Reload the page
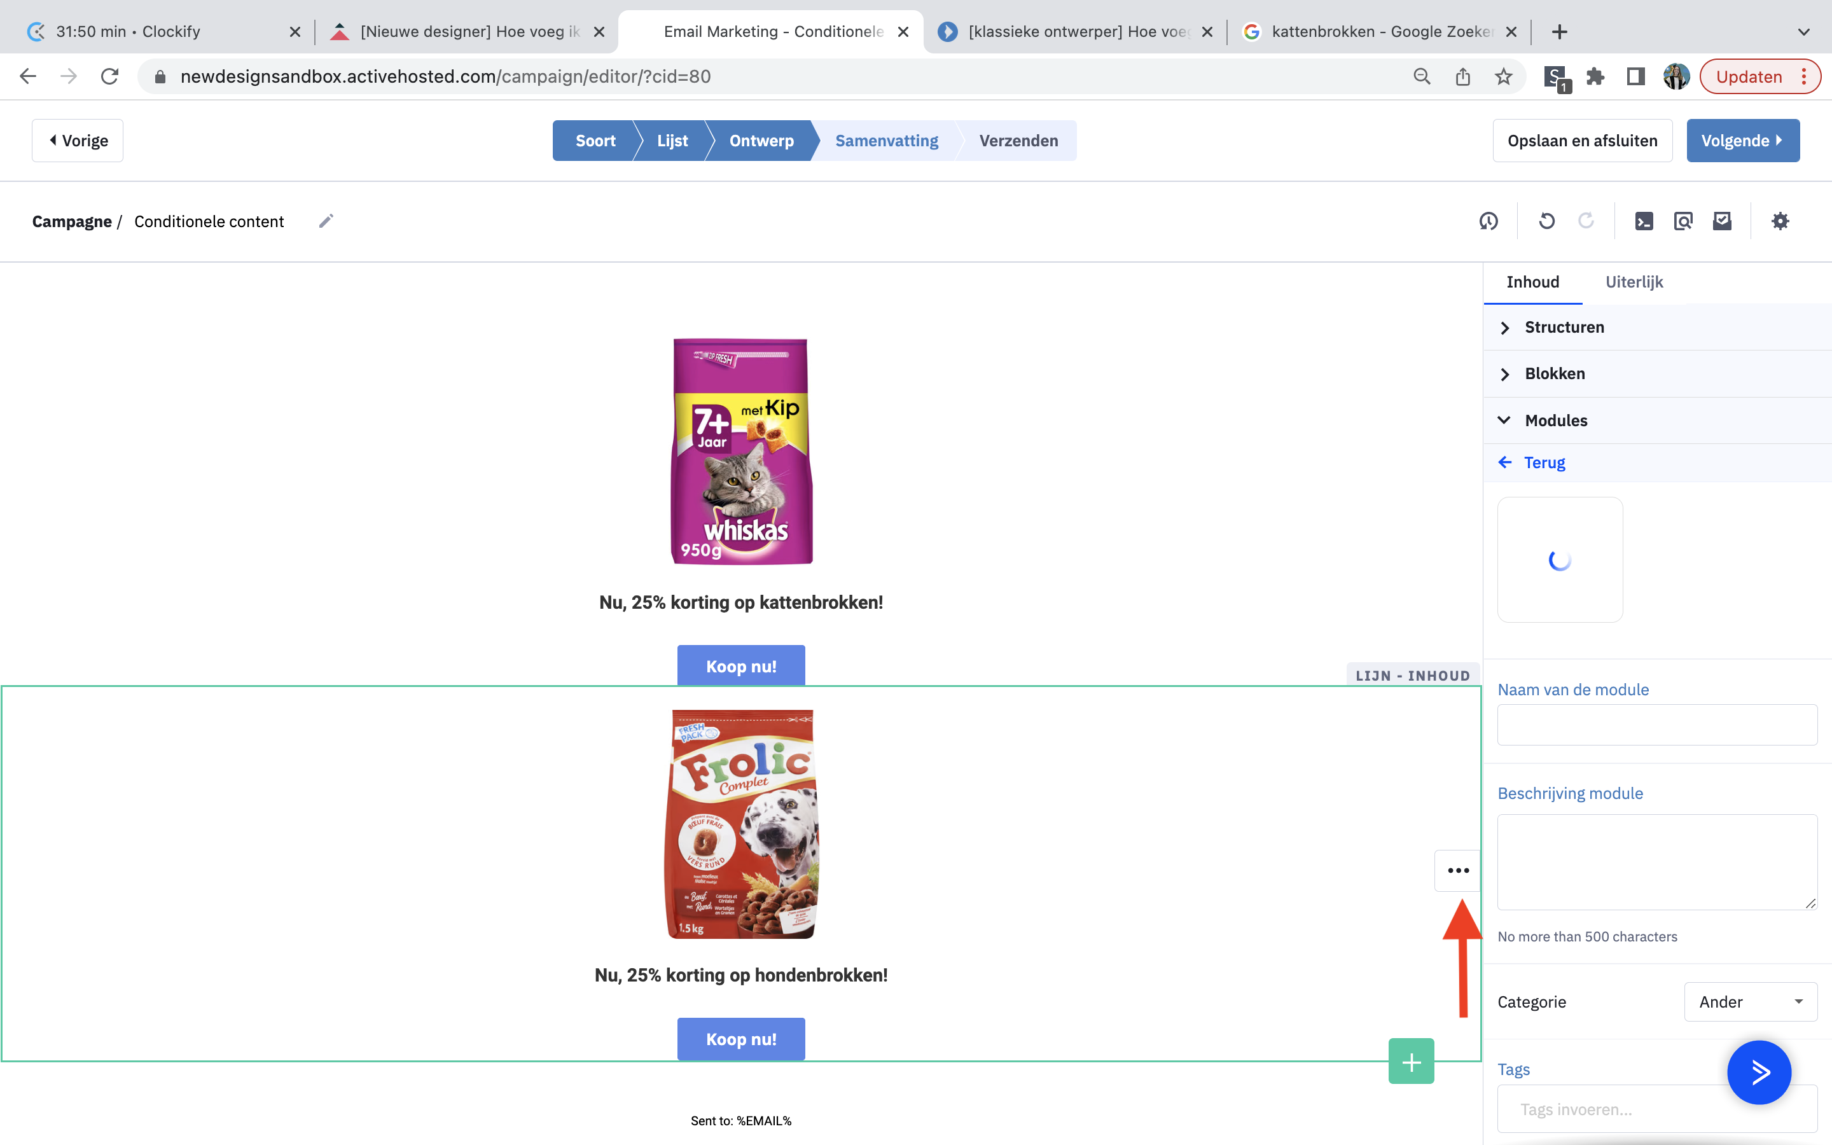Image resolution: width=1832 pixels, height=1145 pixels. tap(110, 76)
